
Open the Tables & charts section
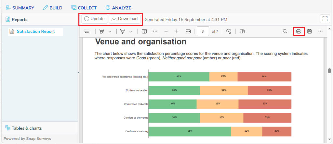tap(23, 128)
